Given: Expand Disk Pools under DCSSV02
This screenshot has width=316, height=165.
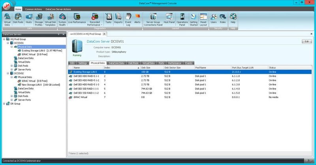Looking at the screenshot, I should pyautogui.click(x=12, y=96).
